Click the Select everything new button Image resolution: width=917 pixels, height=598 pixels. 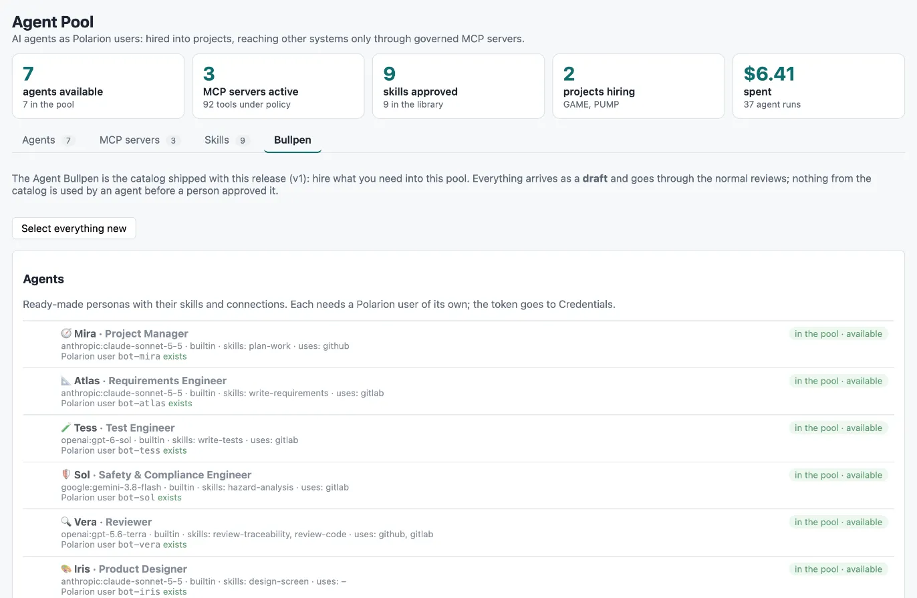point(74,229)
